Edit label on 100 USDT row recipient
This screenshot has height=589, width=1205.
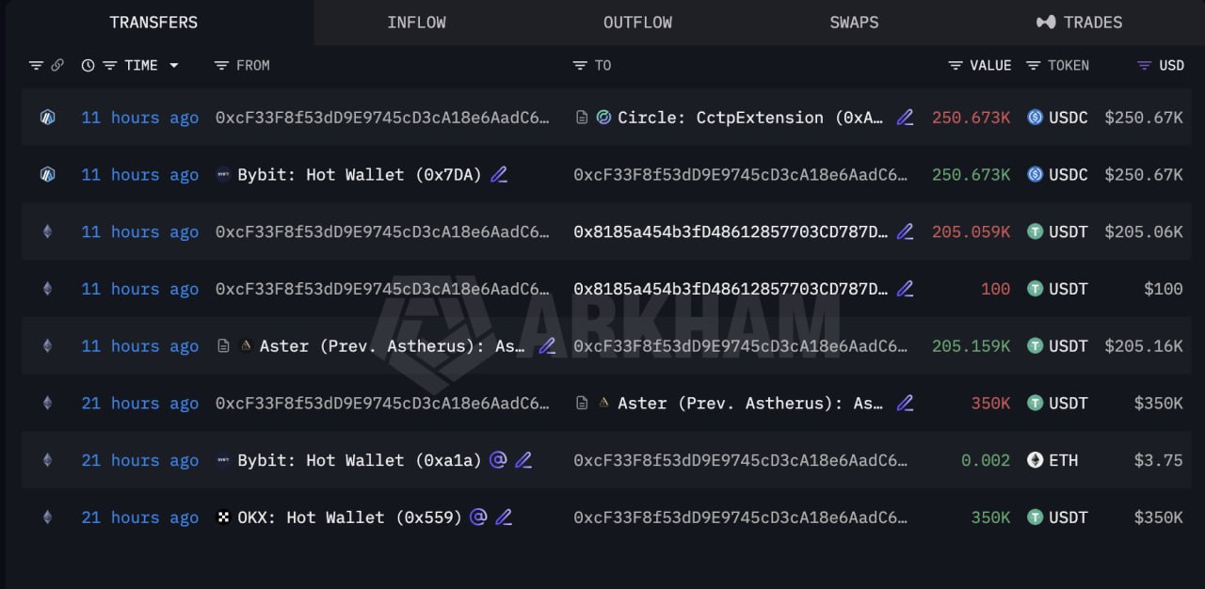[x=905, y=289]
